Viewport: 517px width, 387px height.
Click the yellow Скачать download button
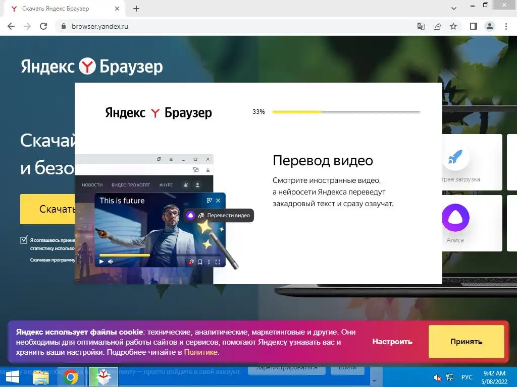pyautogui.click(x=47, y=209)
